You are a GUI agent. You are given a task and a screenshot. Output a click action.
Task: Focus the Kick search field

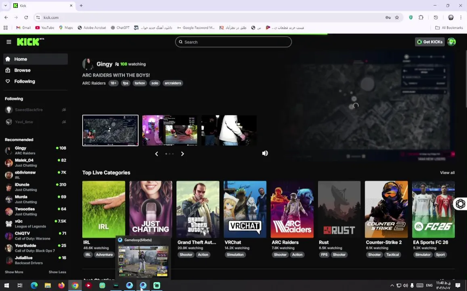tap(233, 42)
